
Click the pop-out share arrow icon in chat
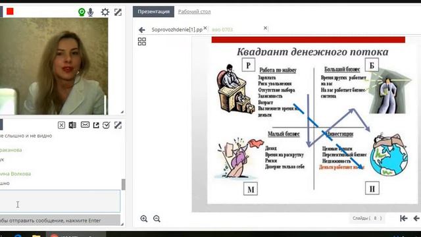pyautogui.click(x=96, y=125)
